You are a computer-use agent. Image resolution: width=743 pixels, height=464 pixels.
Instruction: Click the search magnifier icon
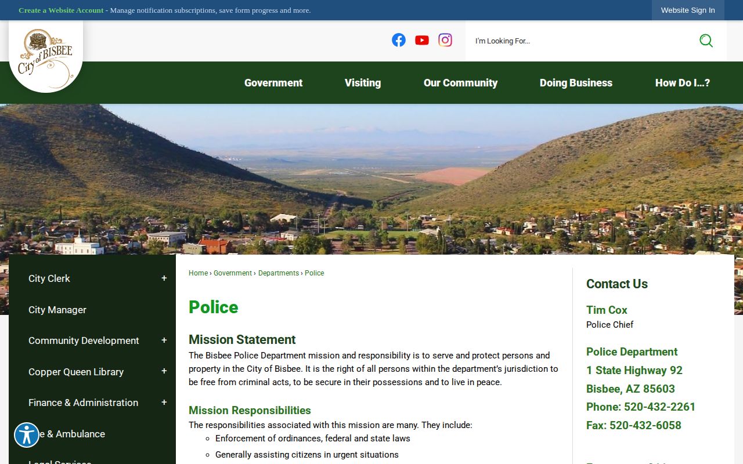(706, 41)
